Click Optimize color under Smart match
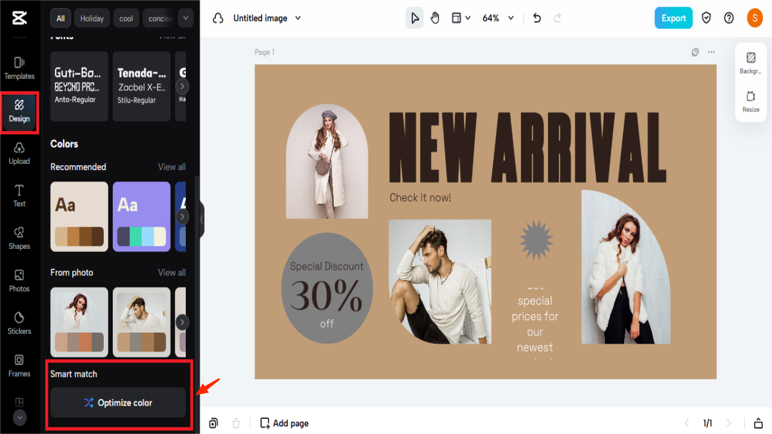The image size is (772, 434). 118,403
